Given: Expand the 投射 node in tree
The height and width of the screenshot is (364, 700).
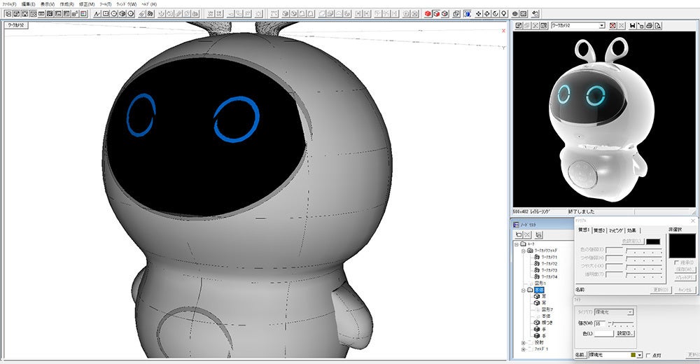Looking at the screenshot, I should pos(524,342).
